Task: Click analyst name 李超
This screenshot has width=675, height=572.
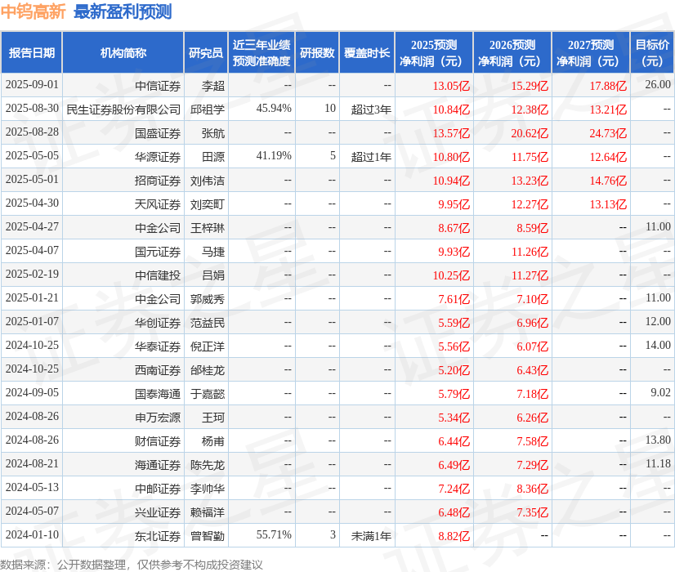Action: click(x=213, y=86)
